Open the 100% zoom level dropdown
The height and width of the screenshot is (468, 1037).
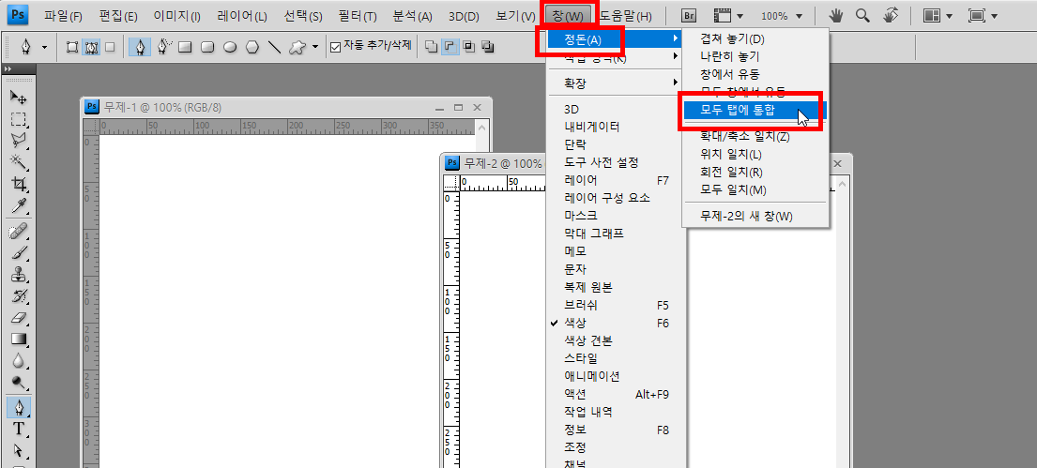click(x=781, y=16)
